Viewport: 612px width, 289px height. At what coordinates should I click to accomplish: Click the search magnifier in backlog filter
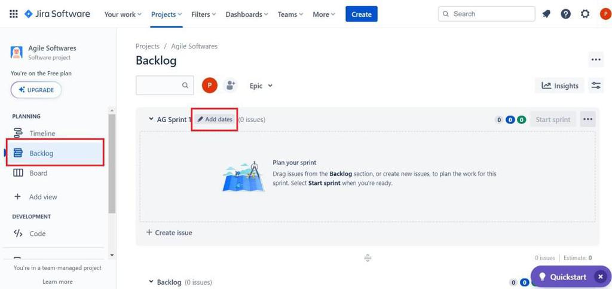click(185, 85)
